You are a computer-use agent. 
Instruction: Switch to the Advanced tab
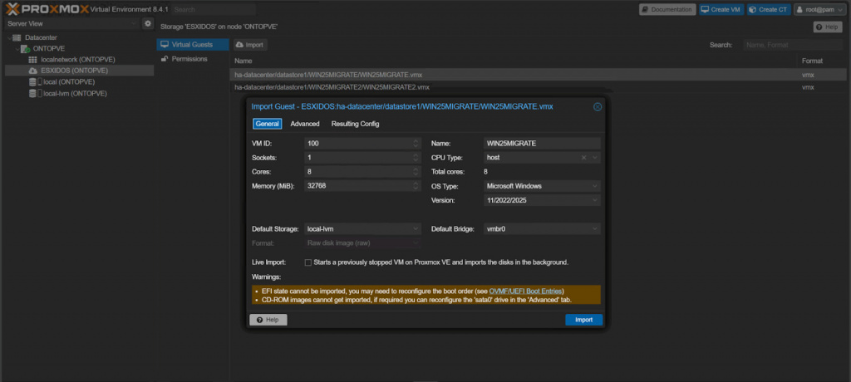coord(305,124)
